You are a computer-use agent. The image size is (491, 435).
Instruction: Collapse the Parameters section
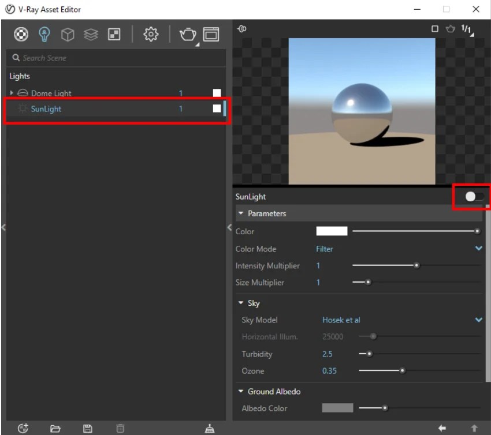241,213
